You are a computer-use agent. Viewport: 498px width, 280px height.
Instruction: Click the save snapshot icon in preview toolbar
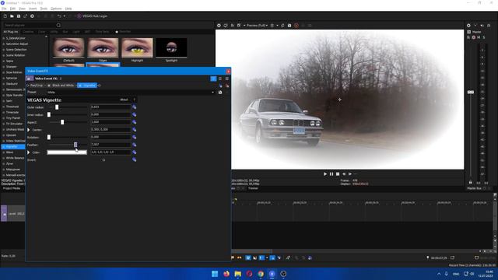(x=289, y=26)
